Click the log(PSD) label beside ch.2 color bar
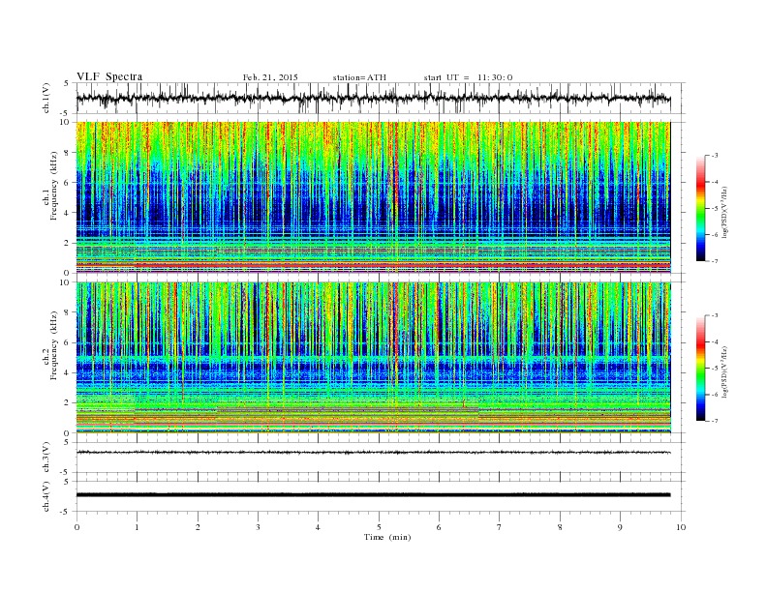This screenshot has height=592, width=767. pyautogui.click(x=724, y=371)
